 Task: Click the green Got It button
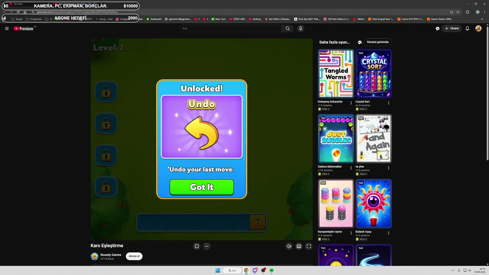coord(202,187)
